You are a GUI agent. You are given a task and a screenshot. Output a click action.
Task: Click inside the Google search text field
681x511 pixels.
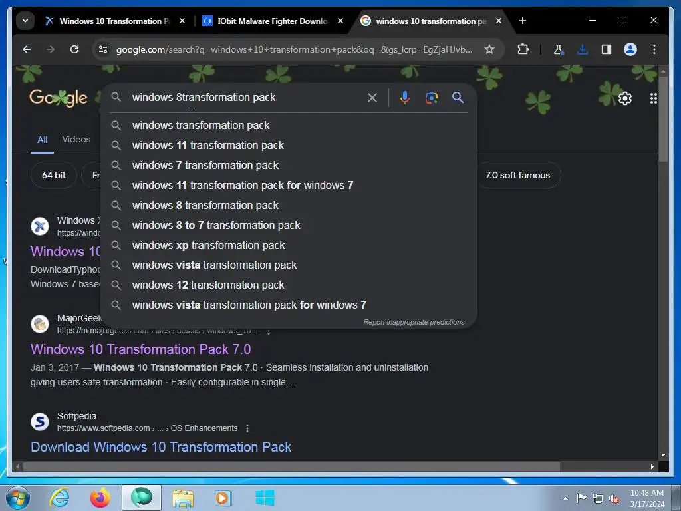click(x=245, y=98)
